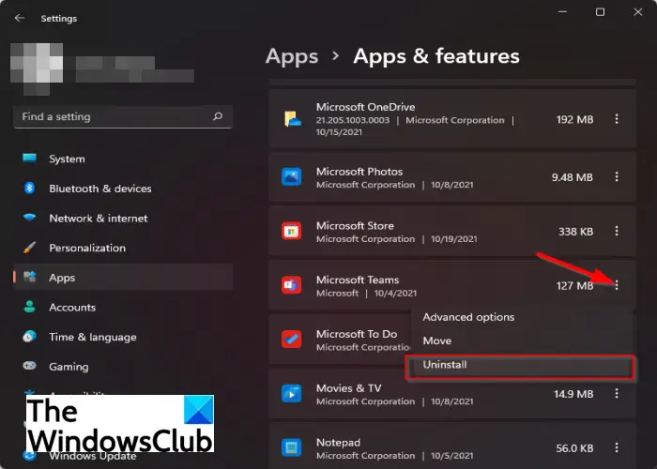The height and width of the screenshot is (469, 657).
Task: Click the Microsoft Photos app icon
Action: [292, 177]
